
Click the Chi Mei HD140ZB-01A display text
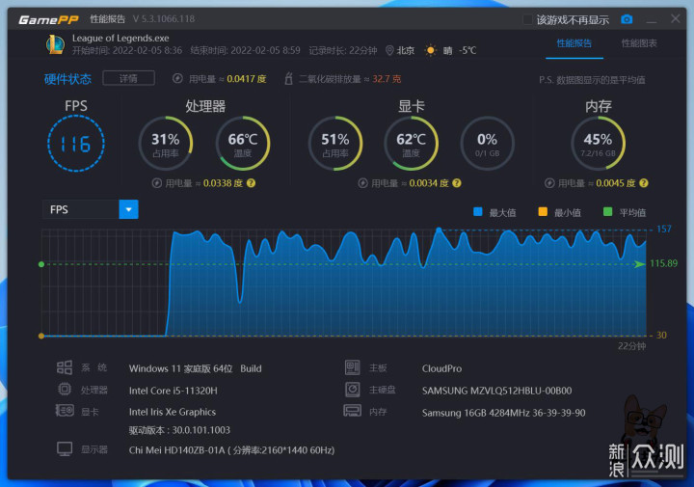pos(231,450)
